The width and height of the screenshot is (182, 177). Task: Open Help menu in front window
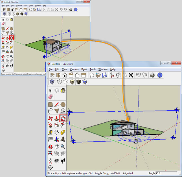[x=113, y=69]
